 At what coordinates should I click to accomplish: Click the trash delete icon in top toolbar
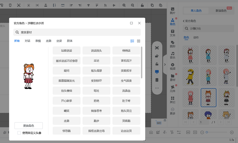[10, 5]
